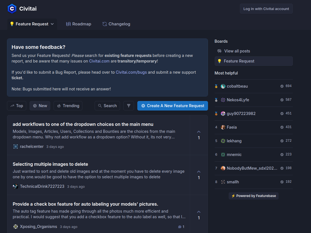
Task: Click the Roadmap map icon
Action: (x=68, y=24)
